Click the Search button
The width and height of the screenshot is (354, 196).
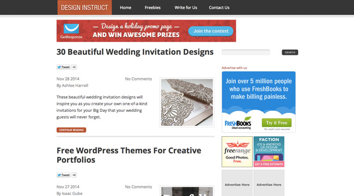pyautogui.click(x=290, y=53)
